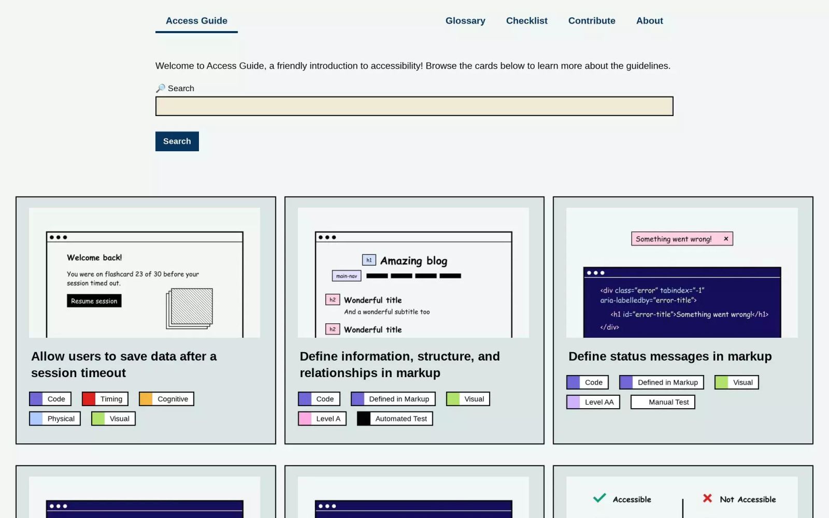Select Code tag on information structure card
829x518 pixels.
(319, 399)
